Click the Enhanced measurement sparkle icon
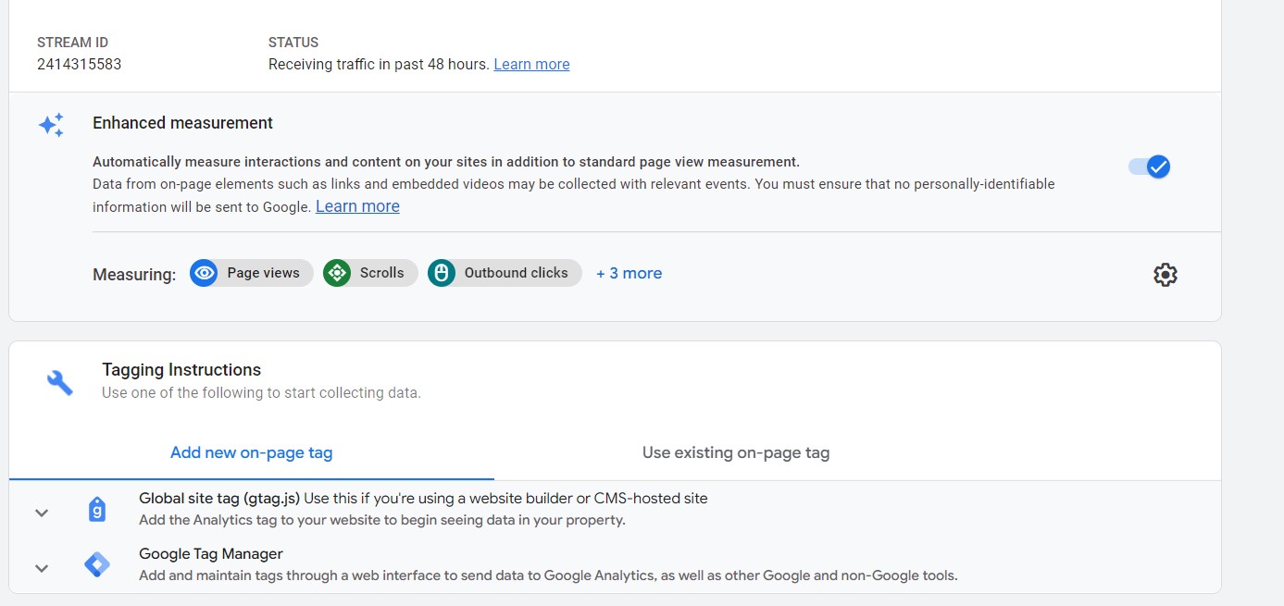1284x606 pixels. coord(51,125)
